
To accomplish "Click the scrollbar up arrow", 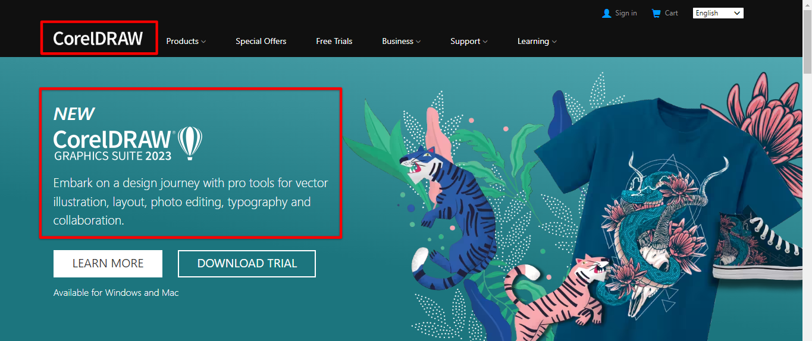I will click(x=807, y=5).
